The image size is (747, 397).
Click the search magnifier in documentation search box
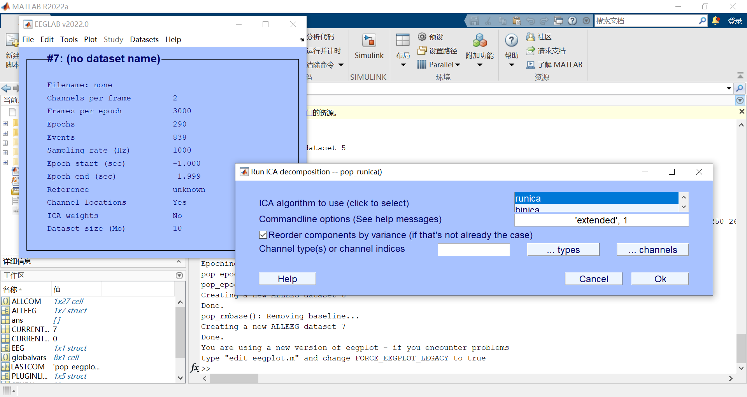coord(702,21)
